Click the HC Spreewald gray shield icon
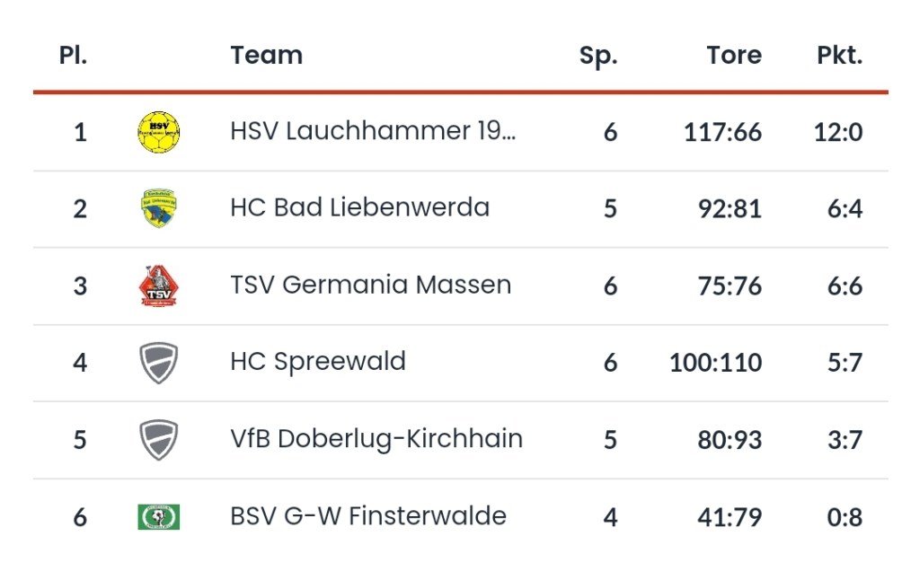Viewport: 920px width, 580px height. 159,363
